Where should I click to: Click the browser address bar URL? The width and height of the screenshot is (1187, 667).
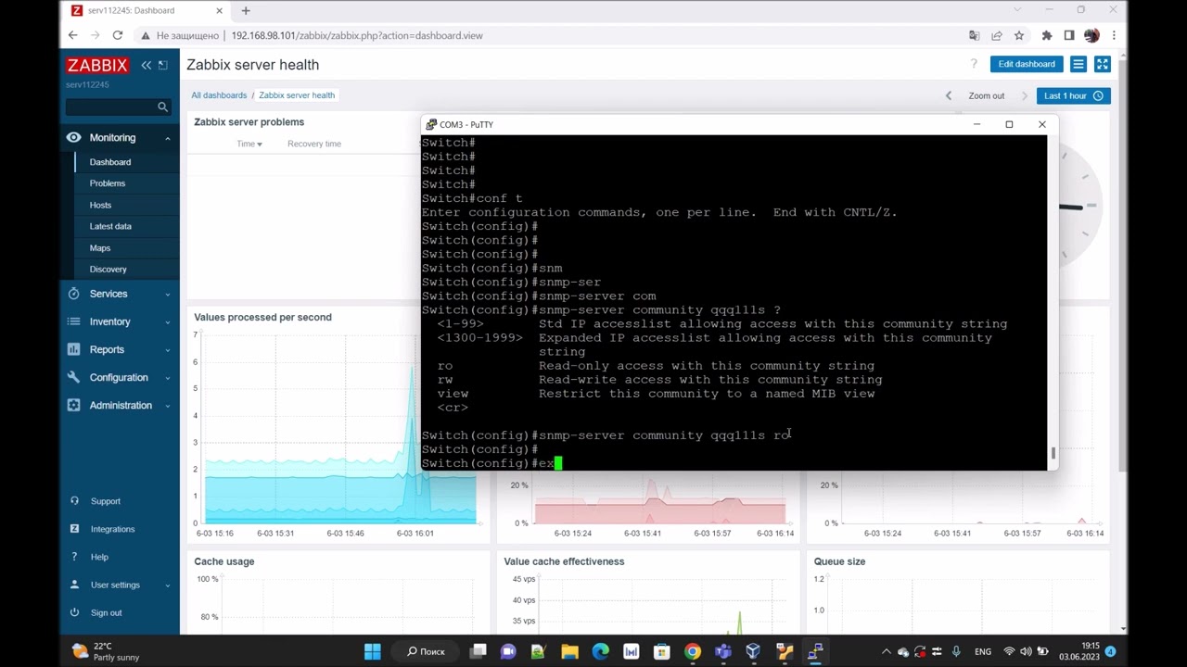(x=357, y=35)
